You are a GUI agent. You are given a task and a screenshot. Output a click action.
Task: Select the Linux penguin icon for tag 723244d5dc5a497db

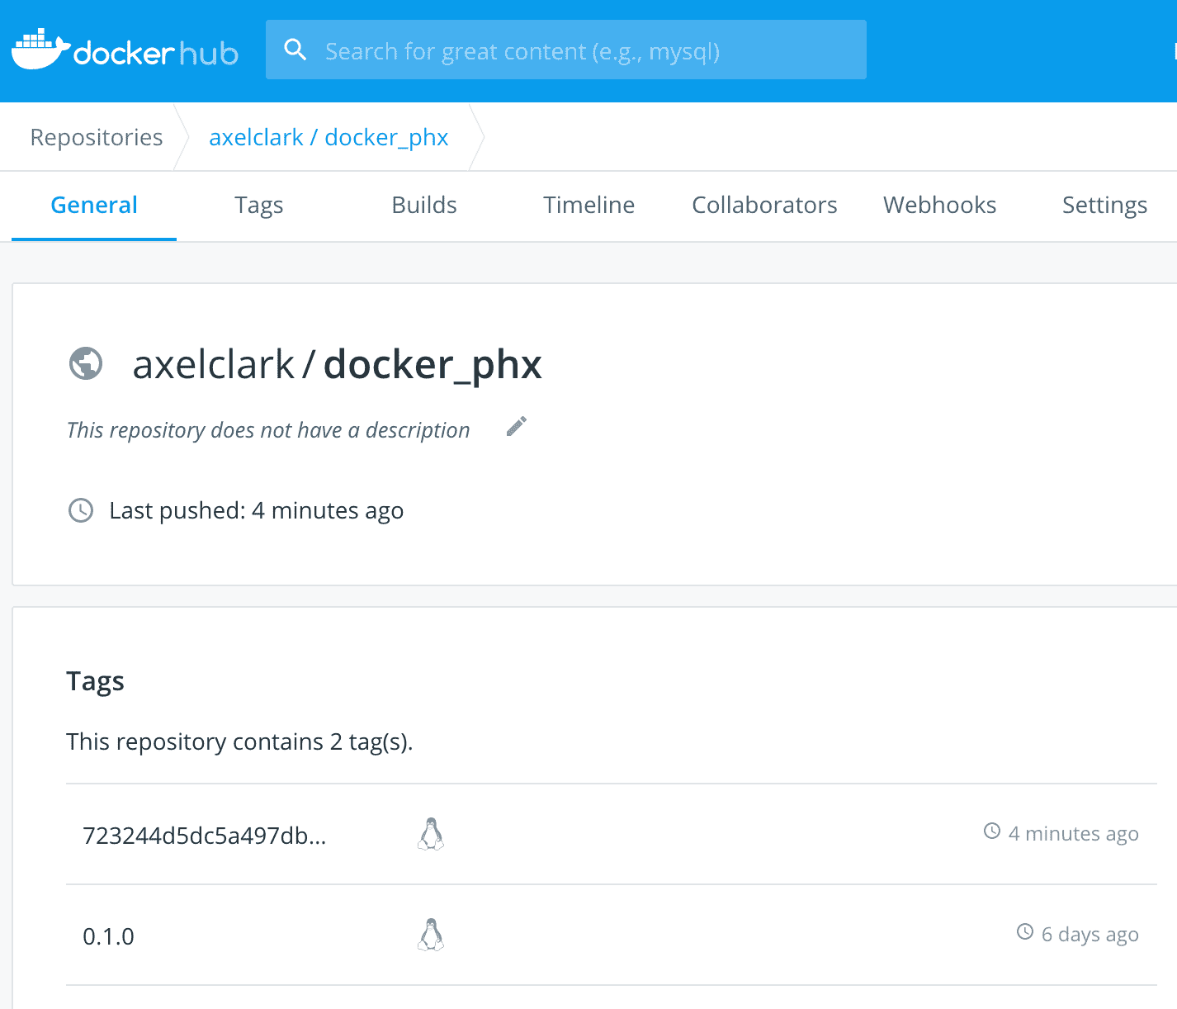(x=433, y=834)
